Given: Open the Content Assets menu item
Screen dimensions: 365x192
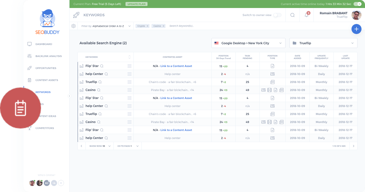Looking at the screenshot, I should coord(47,80).
